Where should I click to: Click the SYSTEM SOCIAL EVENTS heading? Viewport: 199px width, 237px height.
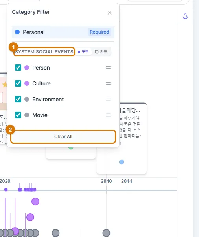[x=44, y=52]
